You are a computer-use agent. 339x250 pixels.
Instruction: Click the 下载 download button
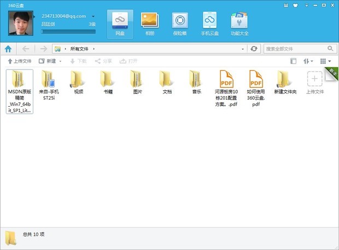point(78,61)
